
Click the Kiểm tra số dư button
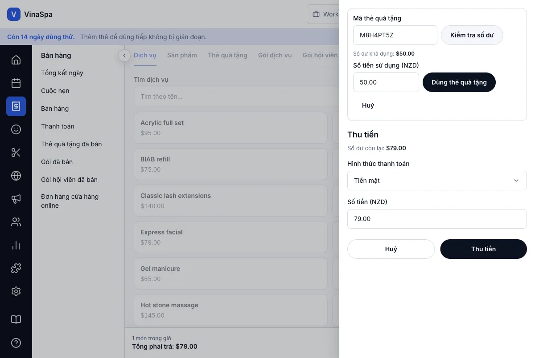[472, 35]
